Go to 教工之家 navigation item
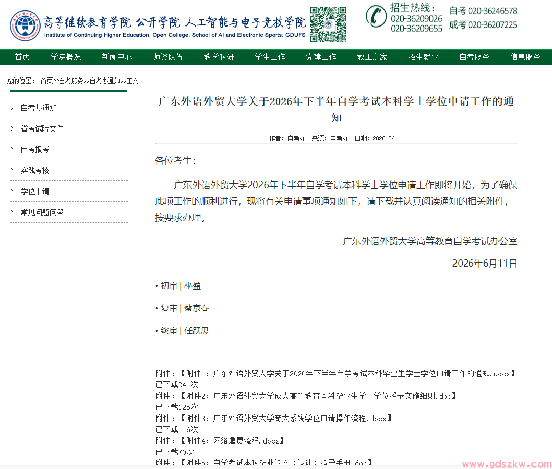This screenshot has height=469, width=552. pyautogui.click(x=372, y=57)
